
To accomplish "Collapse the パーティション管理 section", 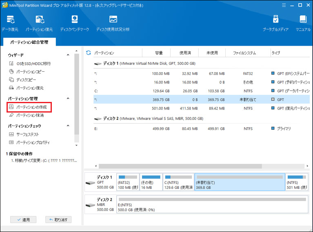I will click(x=68, y=98).
